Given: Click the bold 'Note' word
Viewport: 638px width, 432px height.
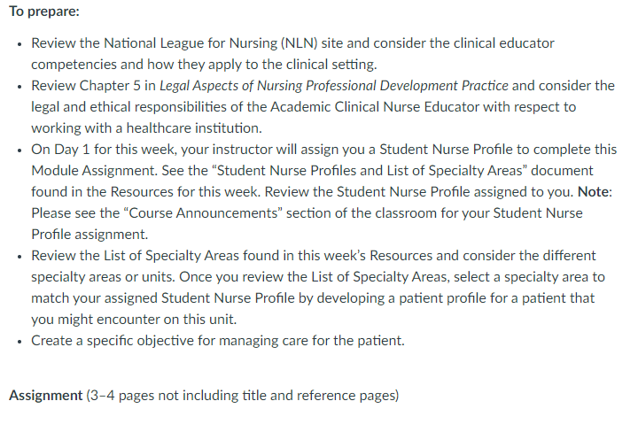Looking at the screenshot, I should [x=593, y=192].
